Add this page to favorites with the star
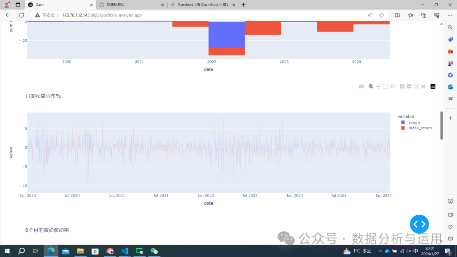Image resolution: width=457 pixels, height=257 pixels. point(382,15)
